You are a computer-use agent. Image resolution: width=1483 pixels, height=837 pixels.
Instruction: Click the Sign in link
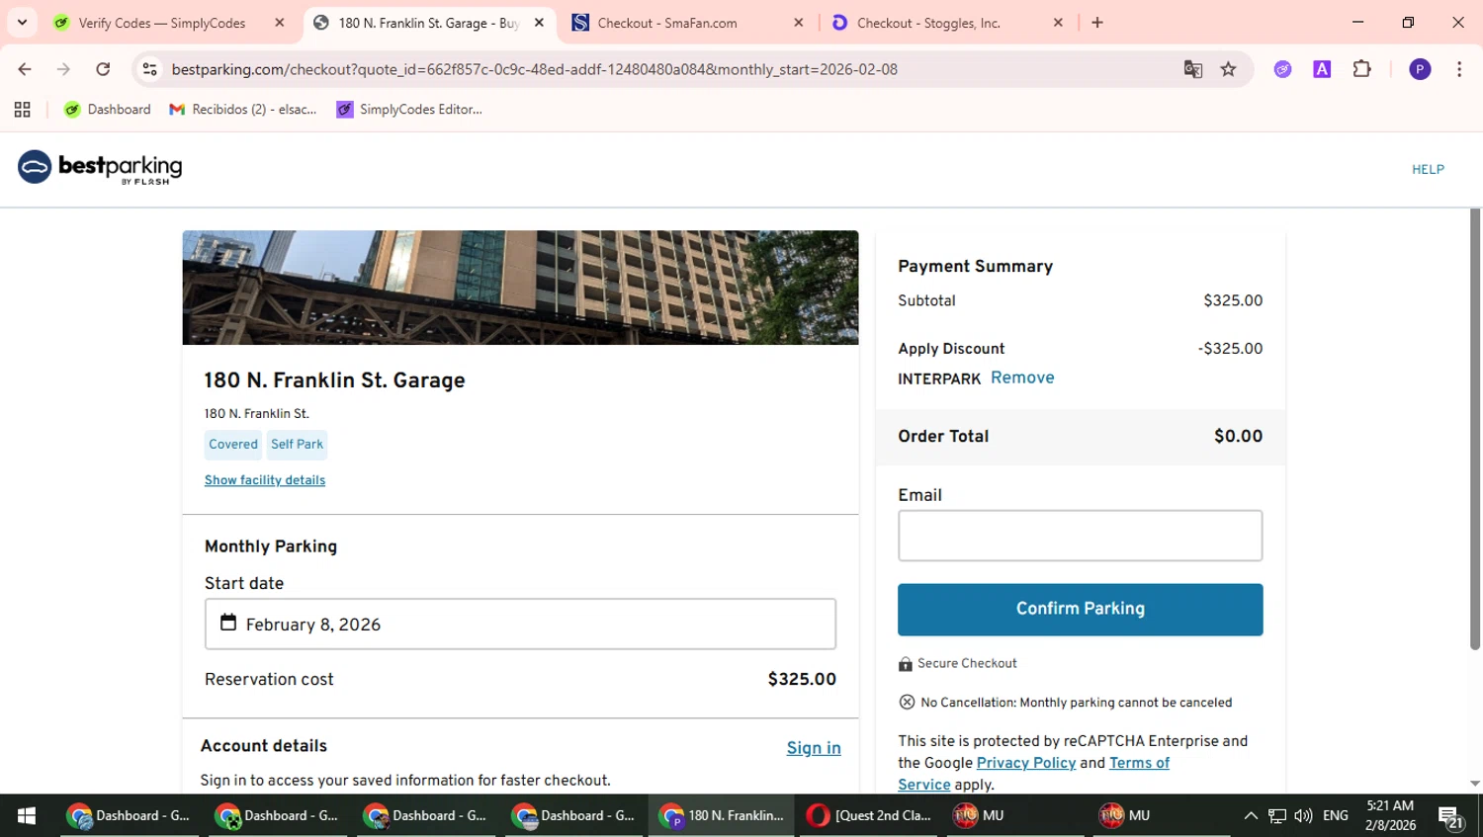[x=814, y=748]
